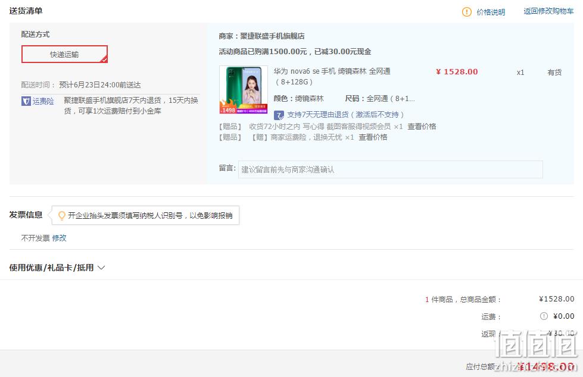Screen dimensions: 583x377
Task: Click the 运费险 shield icon
Action: [x=26, y=101]
